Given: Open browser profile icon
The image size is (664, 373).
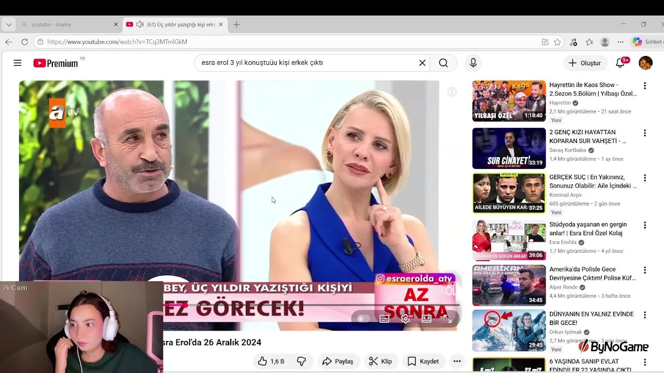Looking at the screenshot, I should pos(605,42).
